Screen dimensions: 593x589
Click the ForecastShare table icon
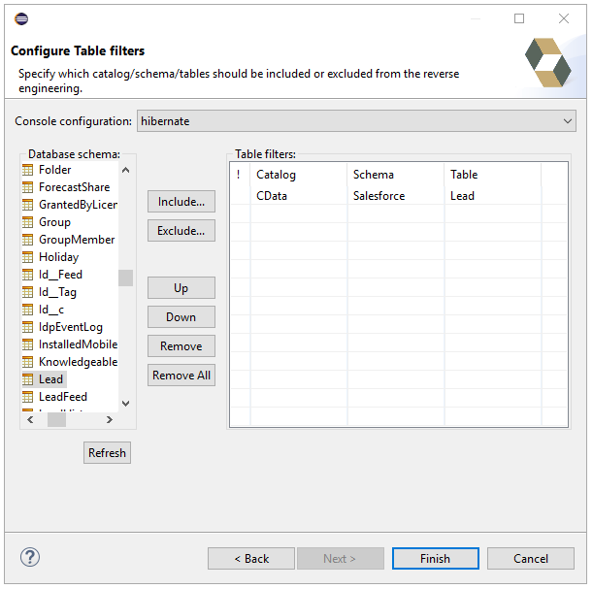click(27, 187)
